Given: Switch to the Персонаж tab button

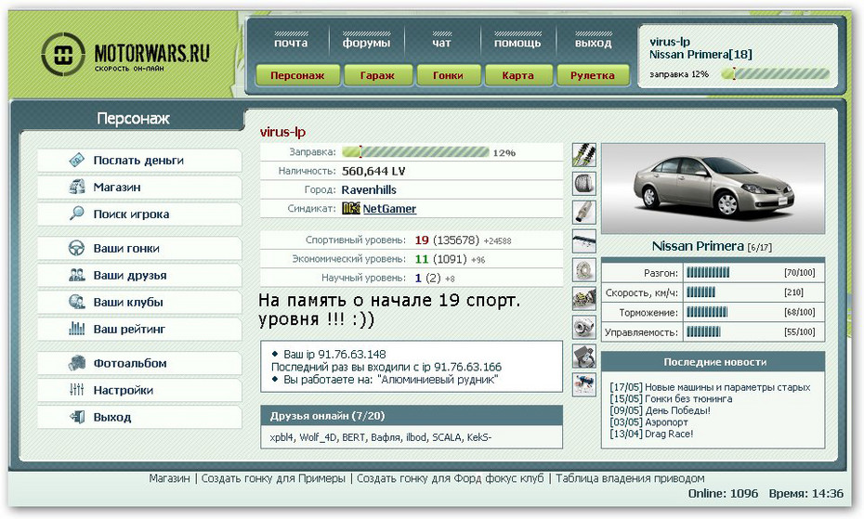Looking at the screenshot, I should tap(297, 75).
